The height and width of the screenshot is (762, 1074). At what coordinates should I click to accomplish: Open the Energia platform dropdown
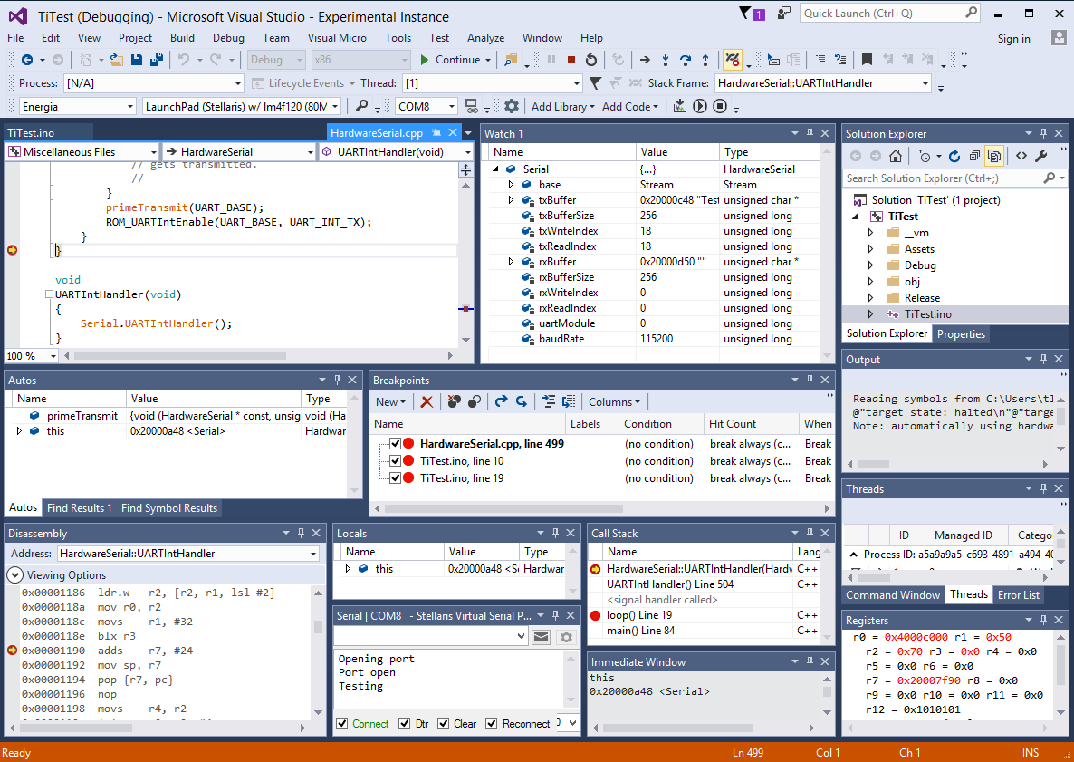coord(130,106)
